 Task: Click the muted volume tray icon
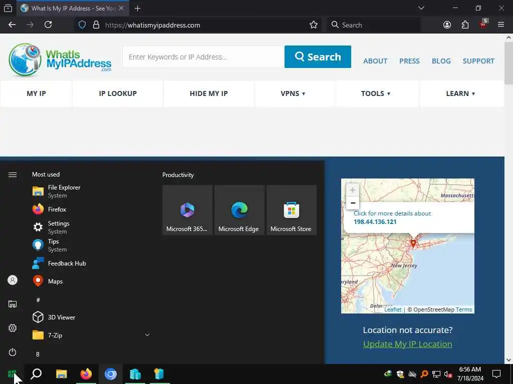(448, 374)
